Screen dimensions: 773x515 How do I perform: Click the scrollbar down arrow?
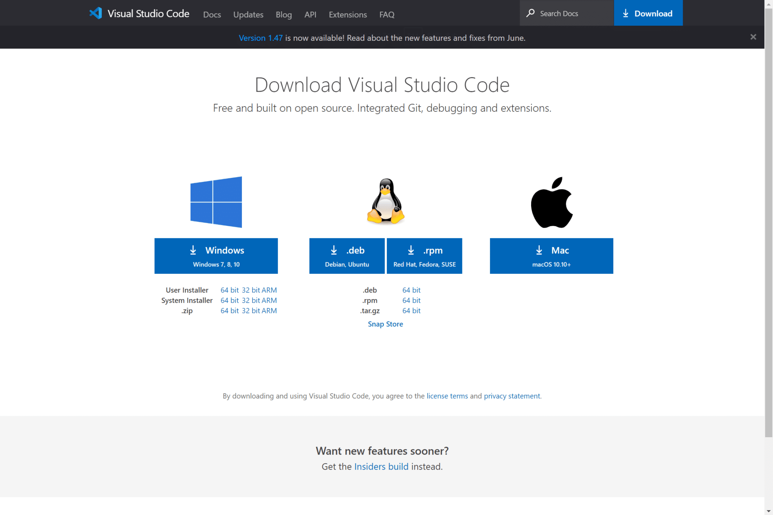click(x=769, y=510)
